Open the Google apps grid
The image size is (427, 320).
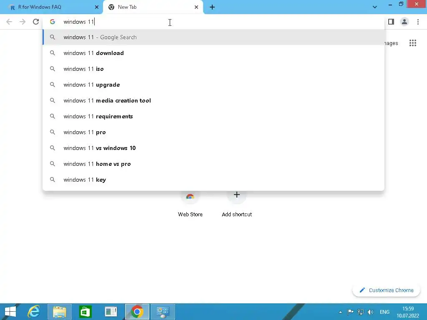[x=413, y=43]
